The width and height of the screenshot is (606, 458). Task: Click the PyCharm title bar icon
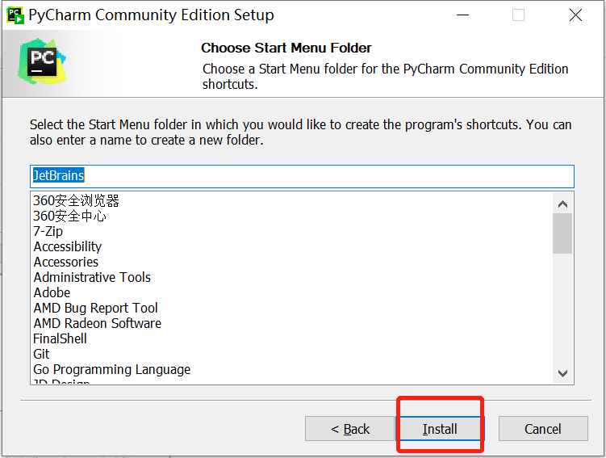click(x=15, y=15)
